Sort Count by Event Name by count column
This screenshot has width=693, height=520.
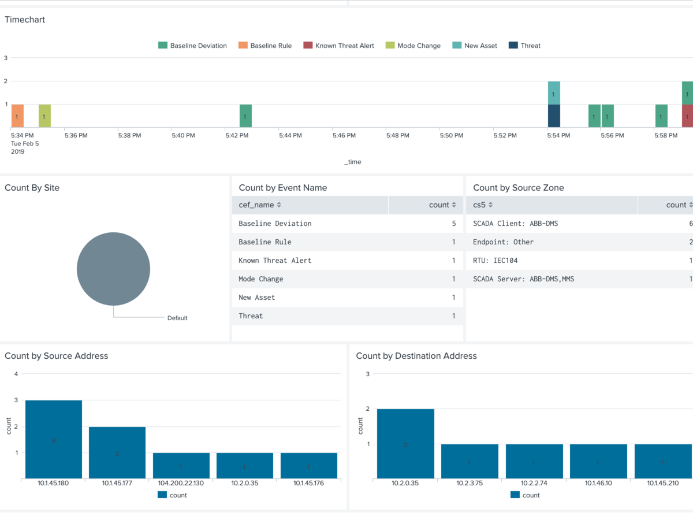pos(442,205)
